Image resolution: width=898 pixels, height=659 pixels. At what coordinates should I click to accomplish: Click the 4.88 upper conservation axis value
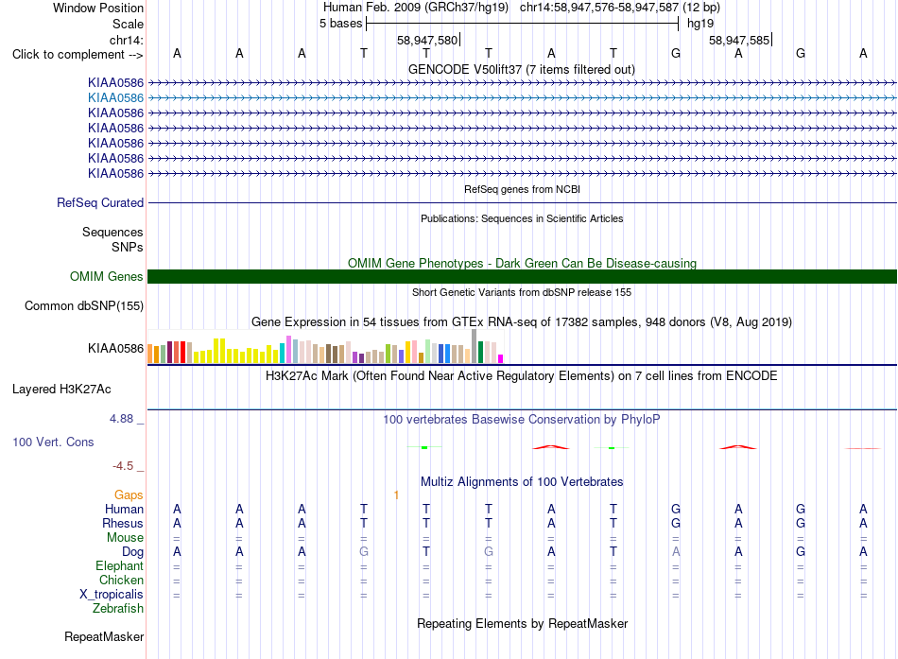point(122,419)
